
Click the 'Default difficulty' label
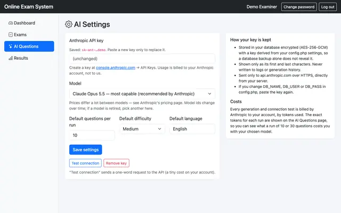(135, 119)
